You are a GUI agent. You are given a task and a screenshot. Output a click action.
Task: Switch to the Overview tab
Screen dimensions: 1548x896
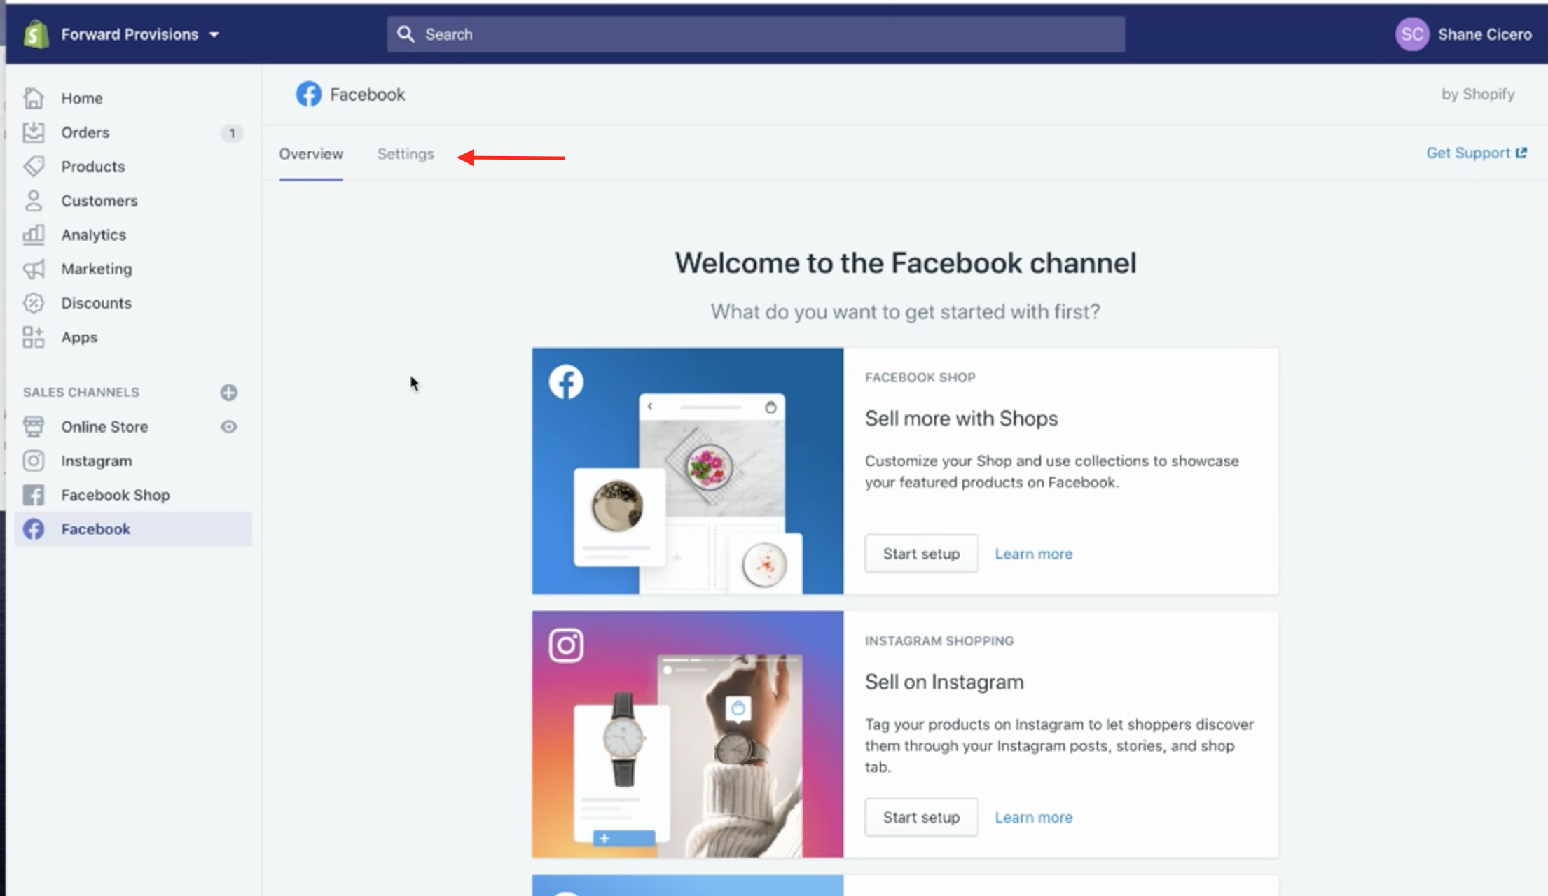pyautogui.click(x=311, y=154)
